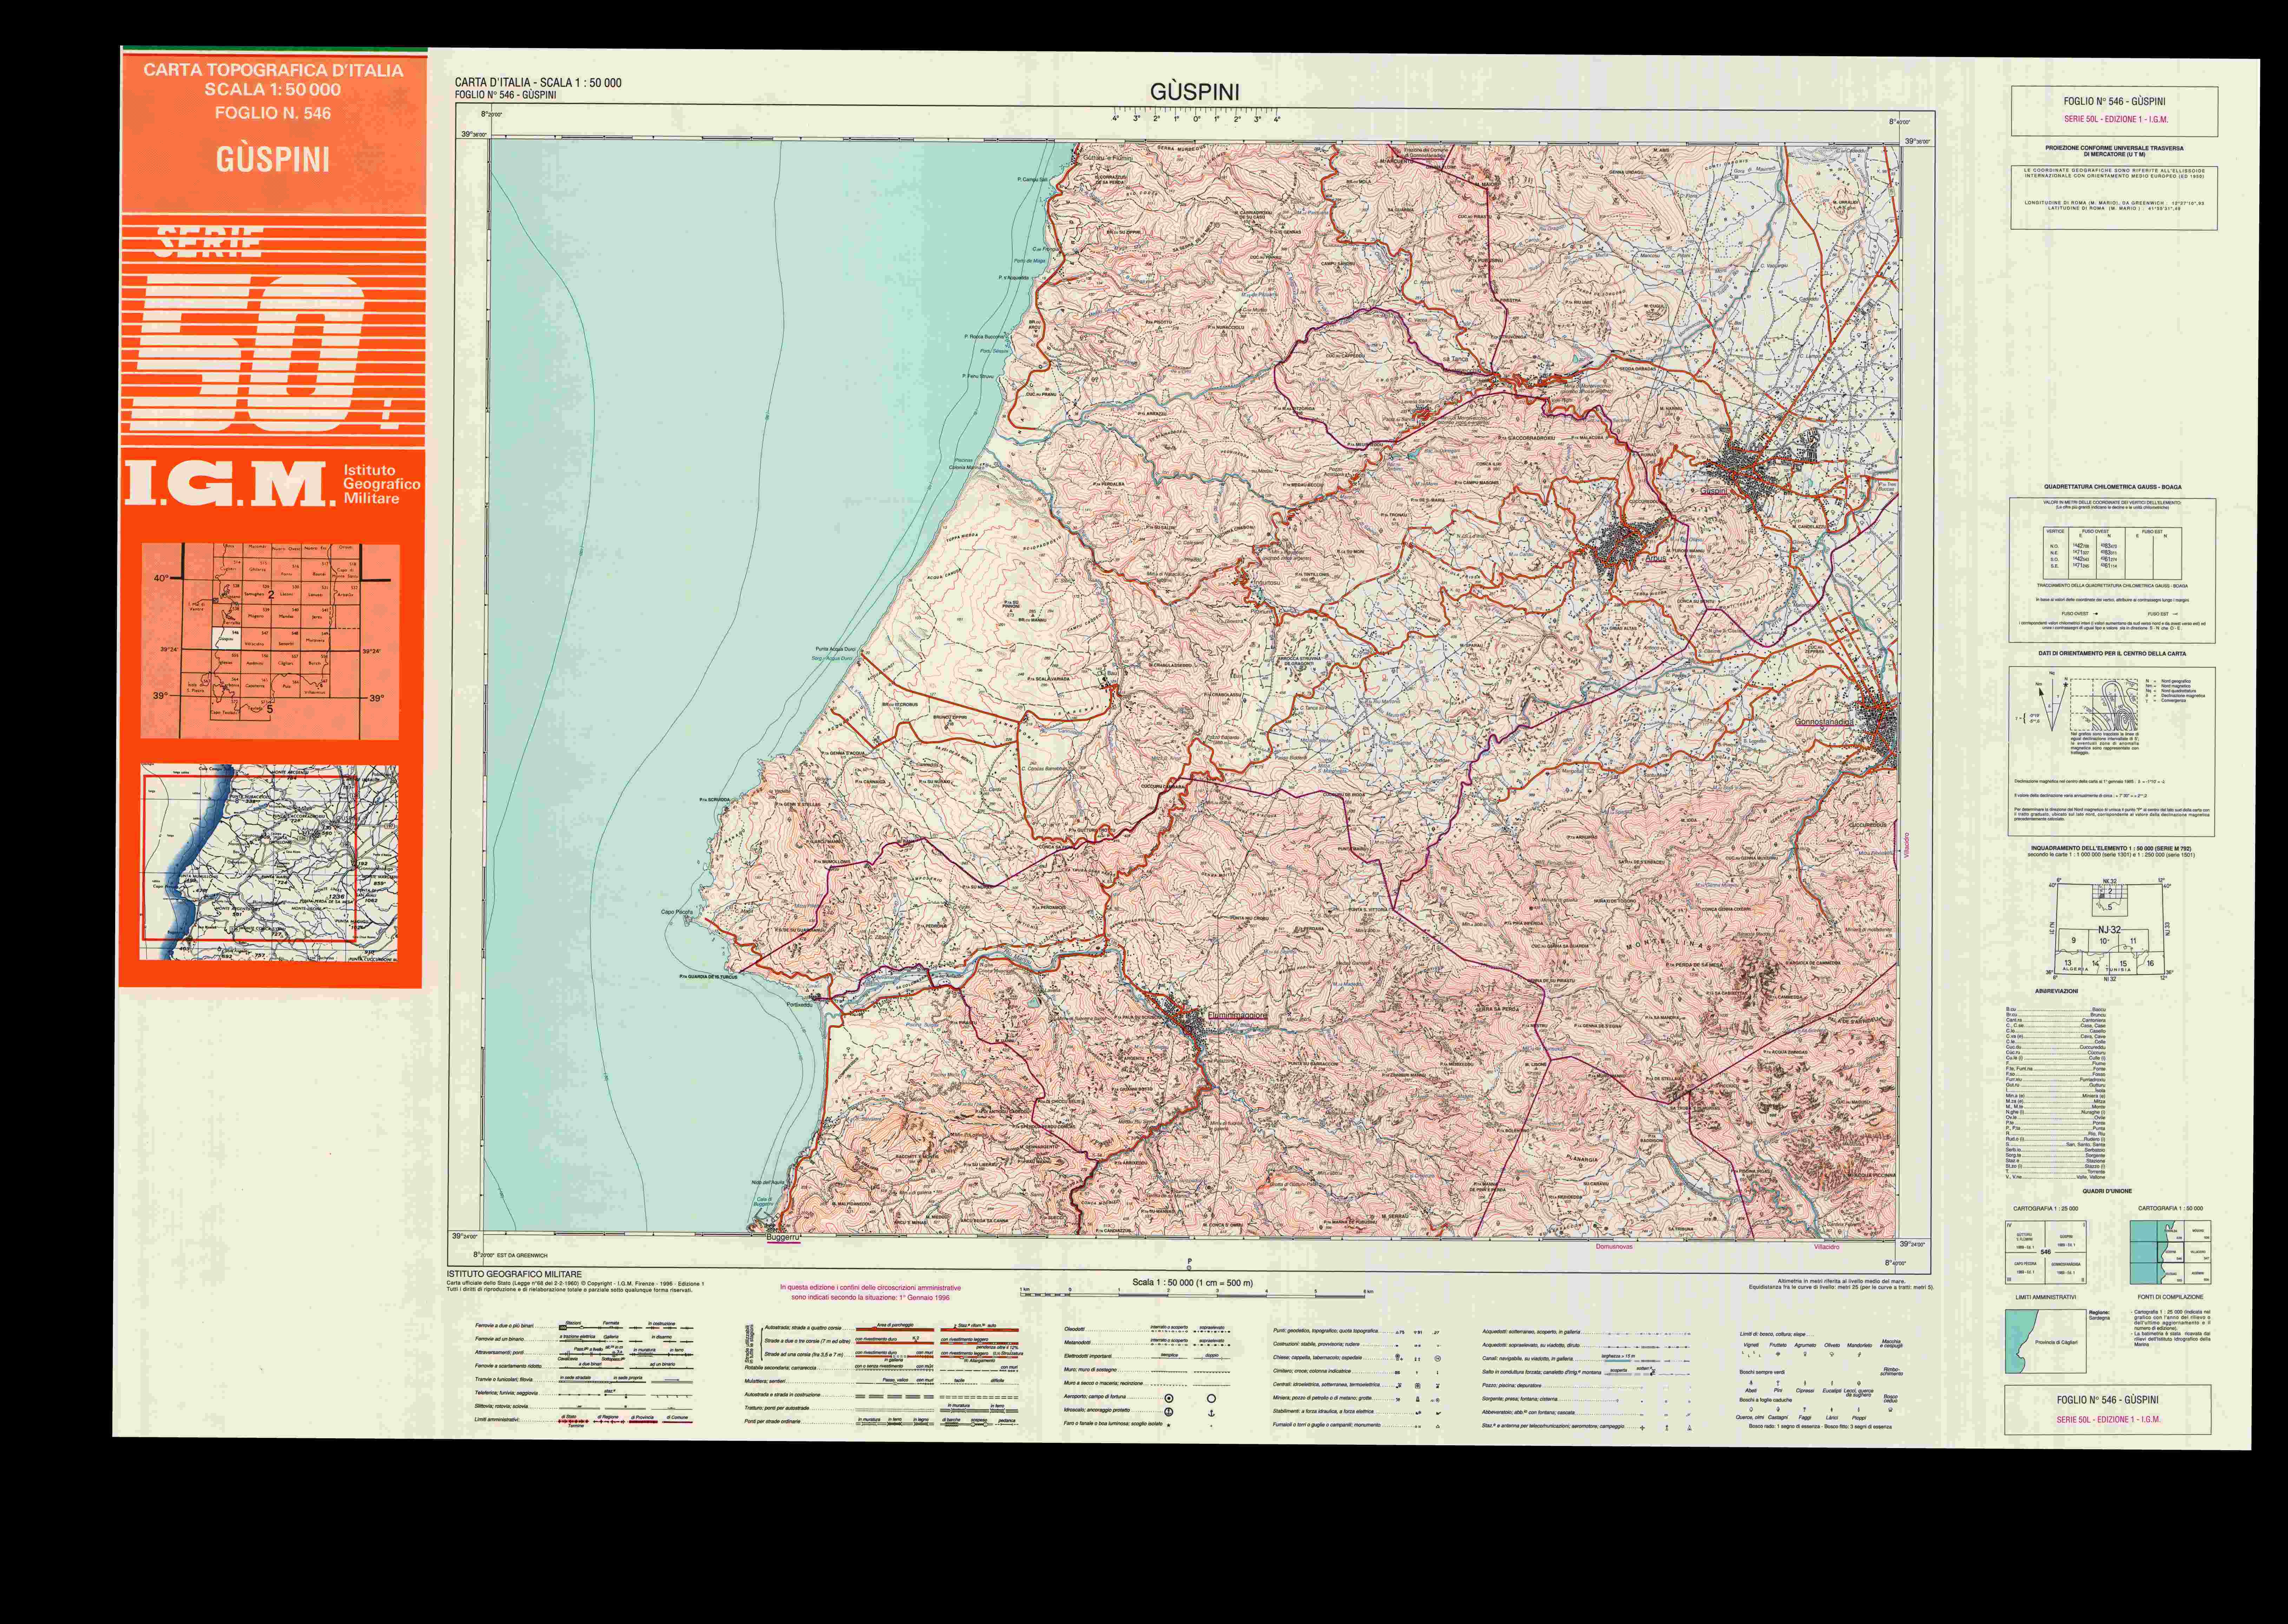This screenshot has width=2288, height=1624.
Task: Click the airport symbol in the legend
Action: point(1169,1398)
